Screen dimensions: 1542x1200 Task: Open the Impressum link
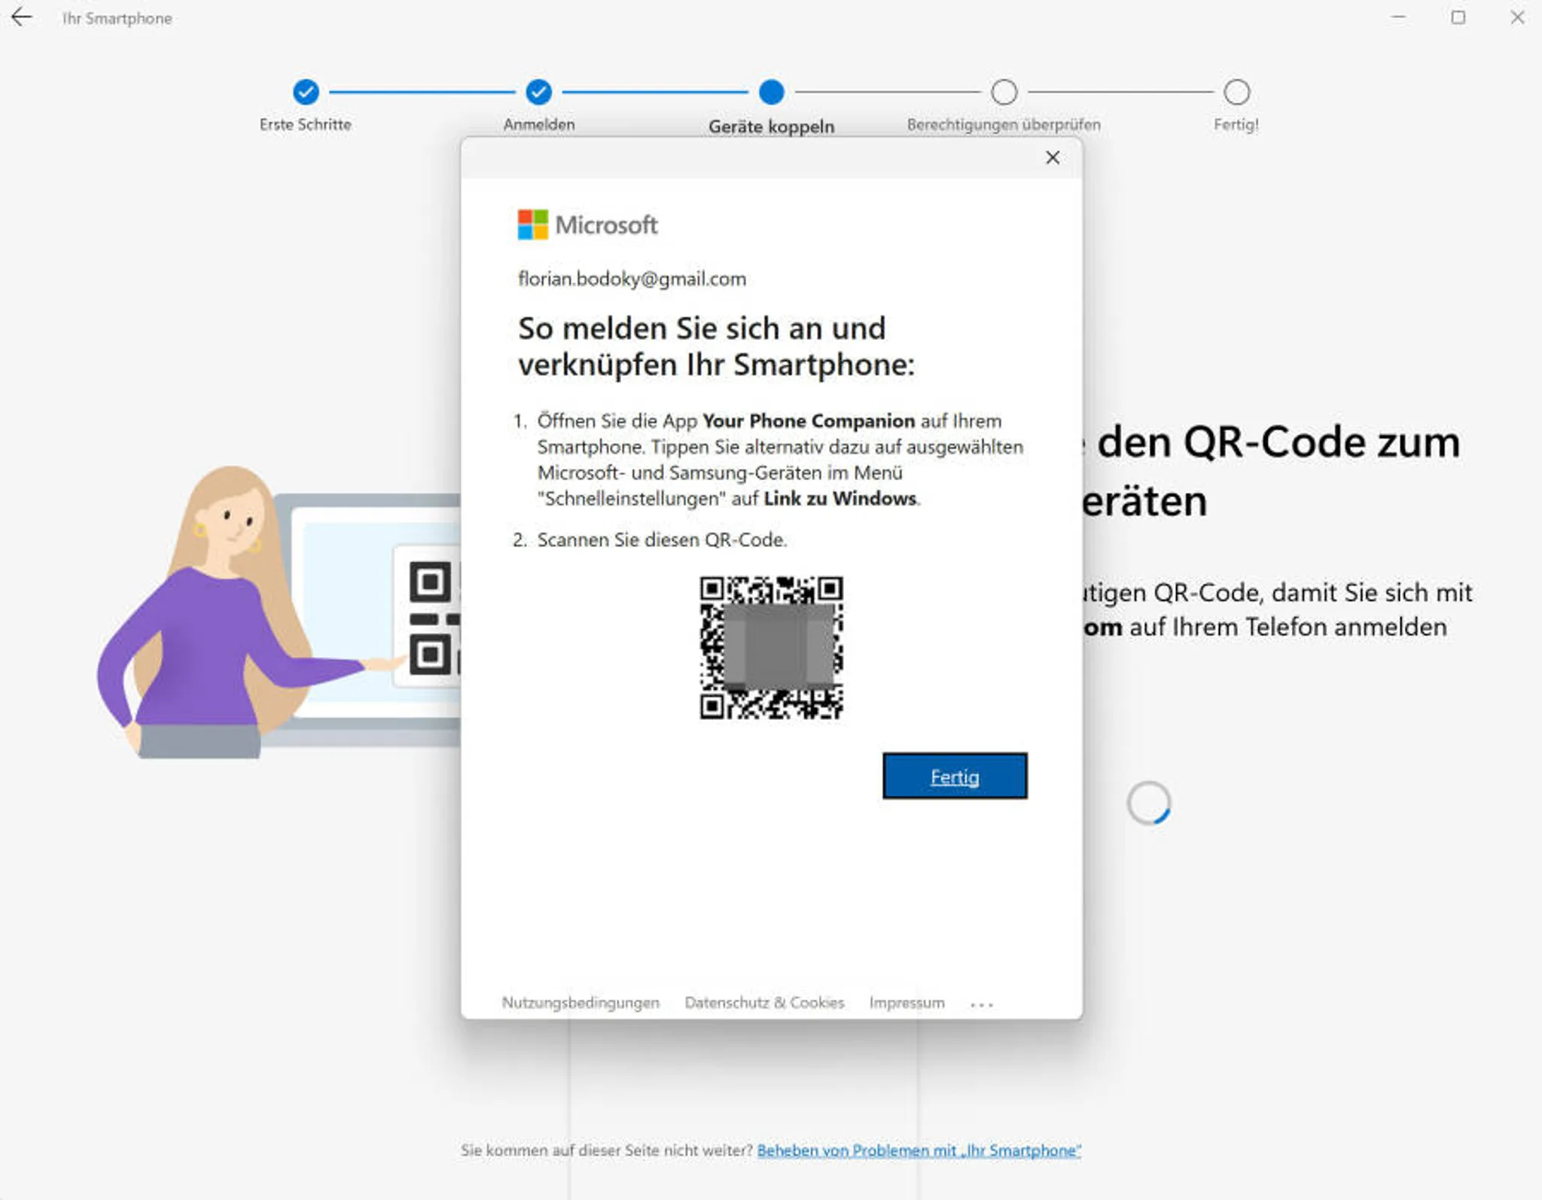pyautogui.click(x=907, y=1002)
